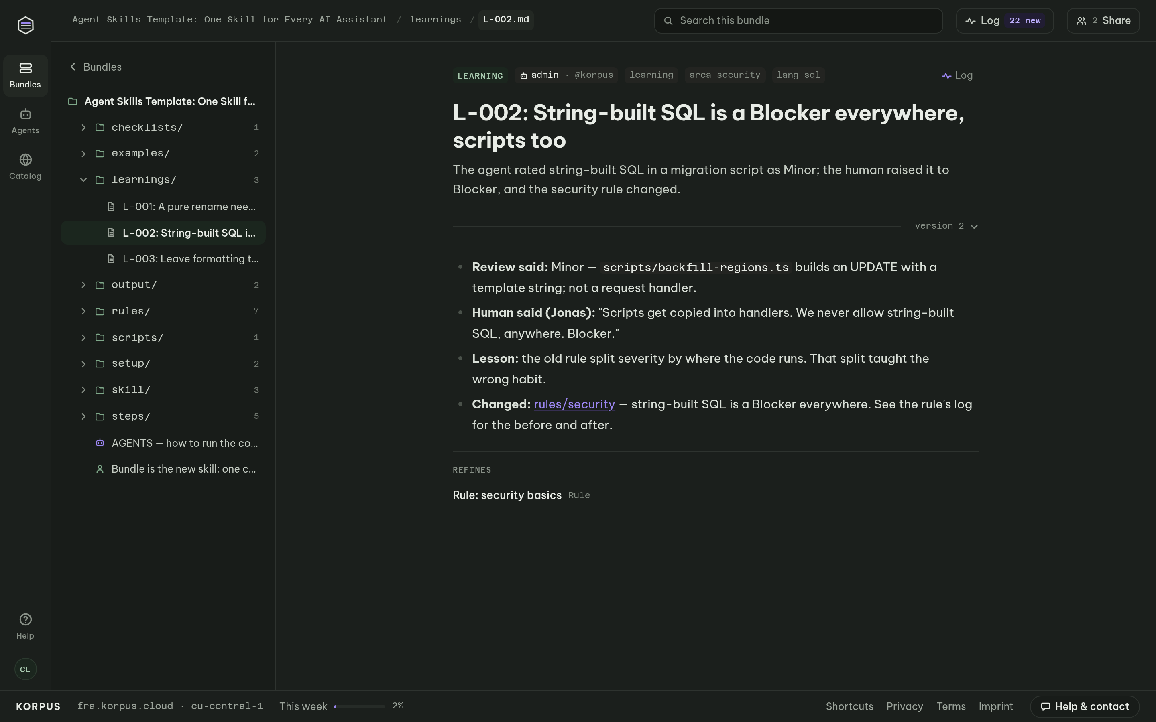Viewport: 1156px width, 722px height.
Task: Click the This week usage bar
Action: tap(360, 706)
